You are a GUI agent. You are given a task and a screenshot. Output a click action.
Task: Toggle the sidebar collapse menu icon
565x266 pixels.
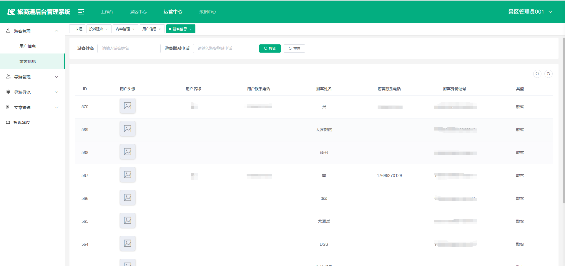(81, 12)
